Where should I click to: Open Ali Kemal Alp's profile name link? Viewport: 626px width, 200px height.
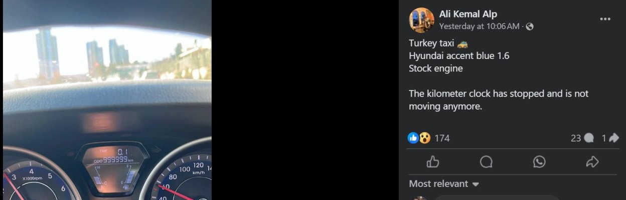(x=468, y=14)
